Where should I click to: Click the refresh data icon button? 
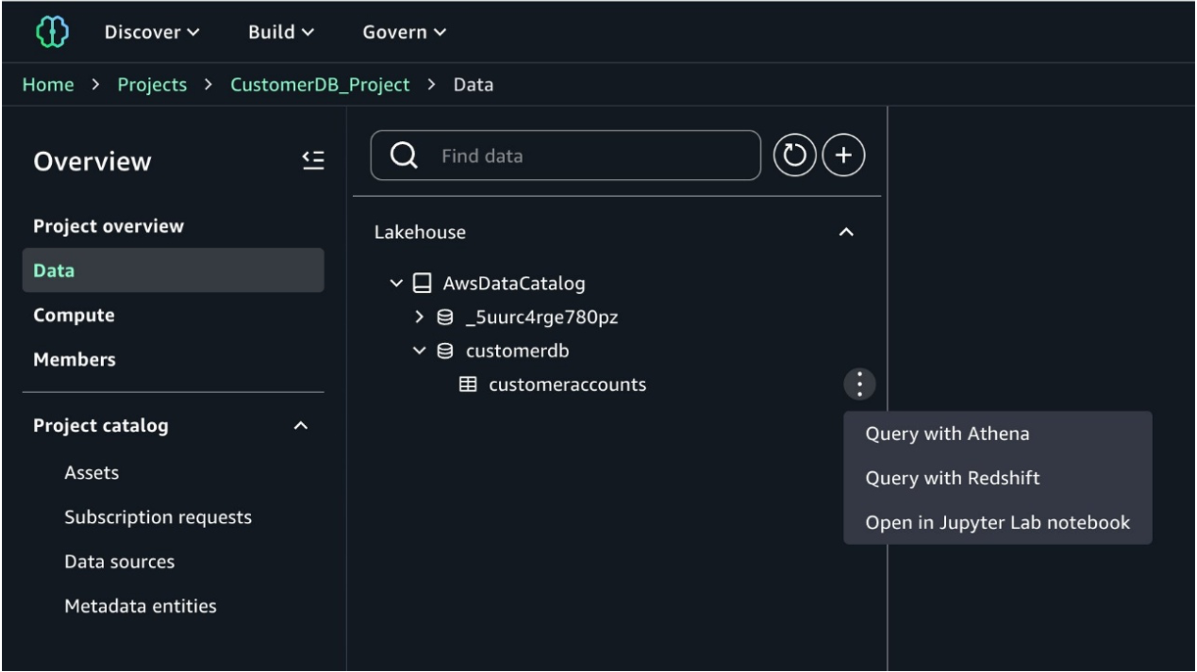point(794,156)
